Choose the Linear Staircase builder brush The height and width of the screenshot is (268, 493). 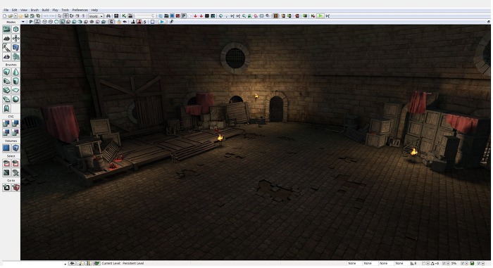tap(6, 90)
